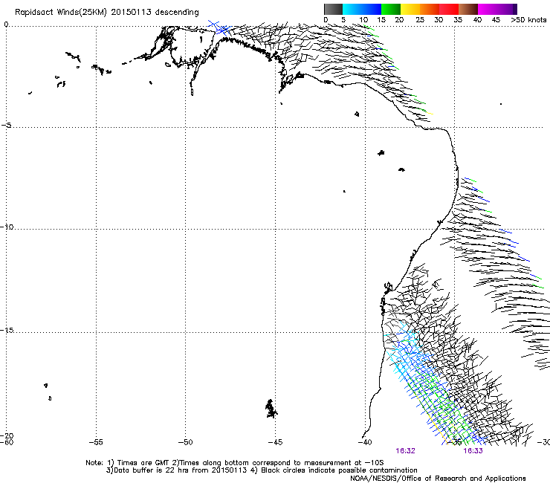Click the '-5' latitude axis label
The width and height of the screenshot is (550, 483).
click(x=7, y=125)
